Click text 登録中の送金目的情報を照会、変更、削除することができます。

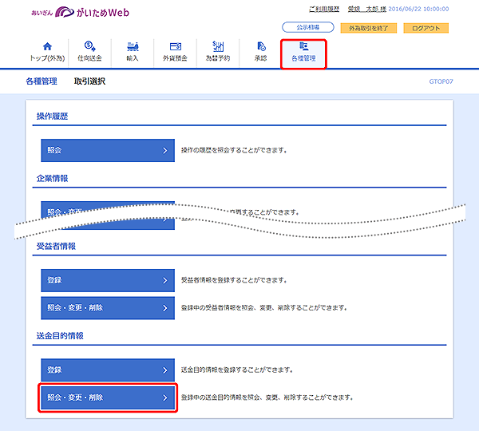(267, 397)
